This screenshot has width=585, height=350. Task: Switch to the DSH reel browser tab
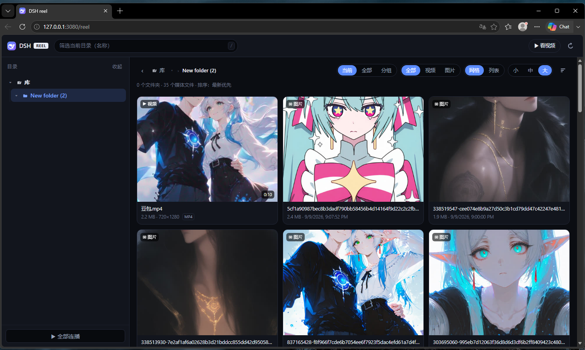(64, 11)
